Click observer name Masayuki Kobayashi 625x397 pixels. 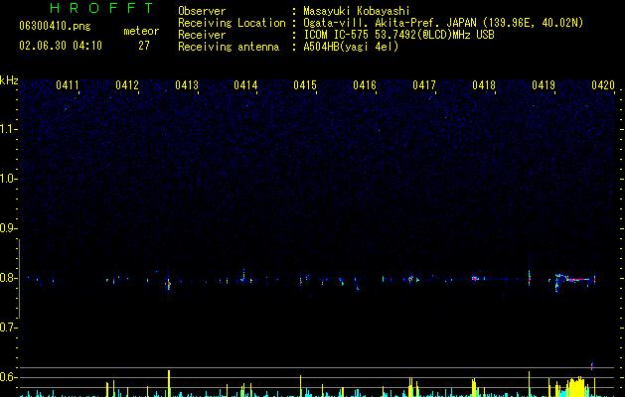pyautogui.click(x=357, y=11)
